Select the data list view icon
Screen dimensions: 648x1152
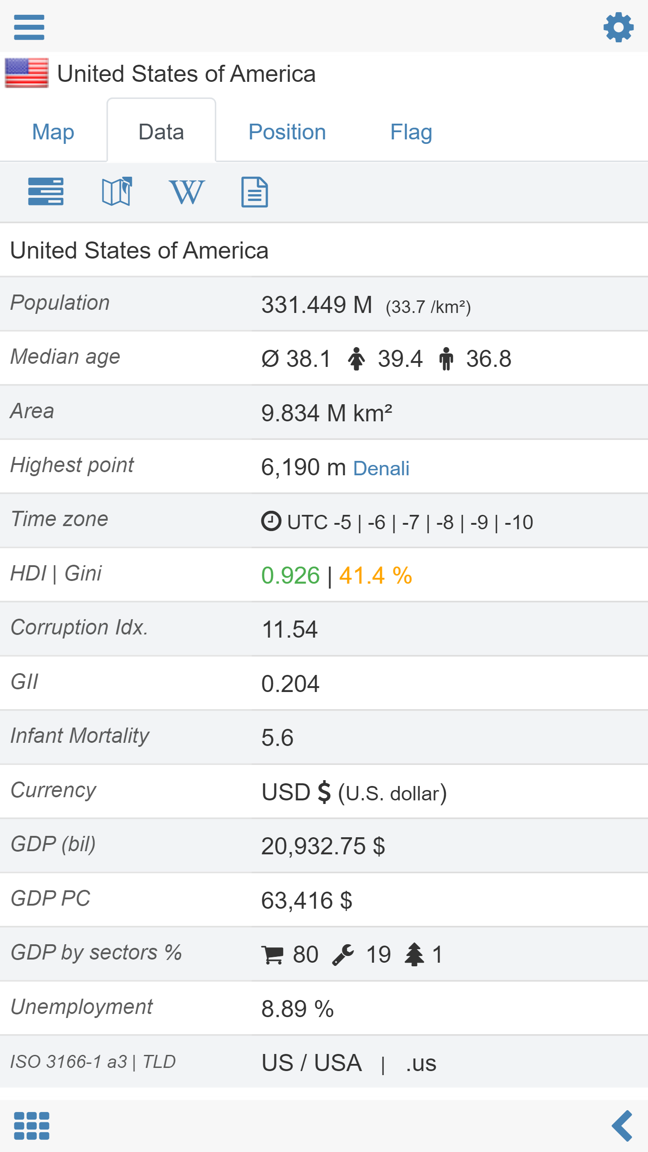45,192
